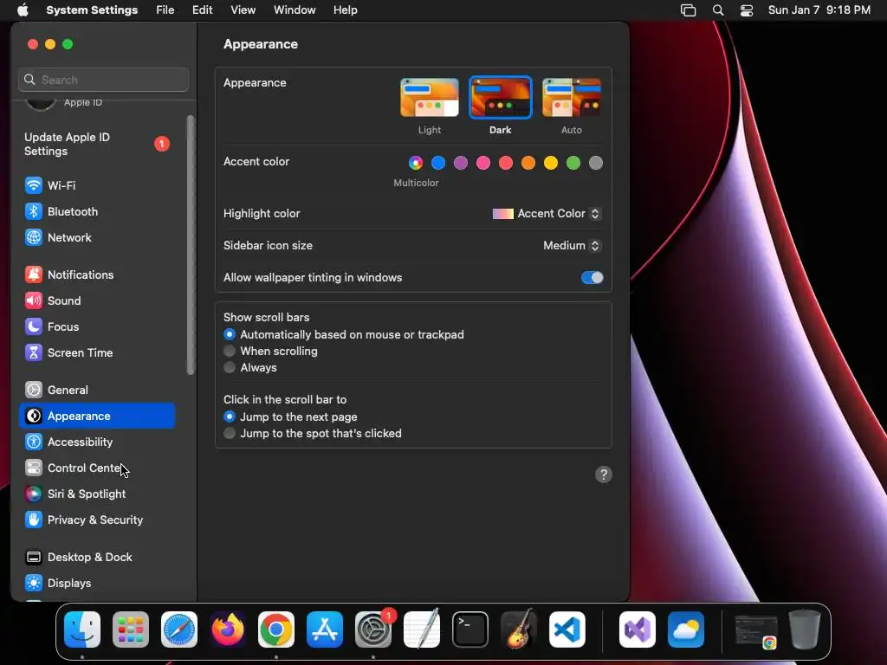Open Wi-Fi settings in the sidebar
The height and width of the screenshot is (665, 887).
point(97,185)
